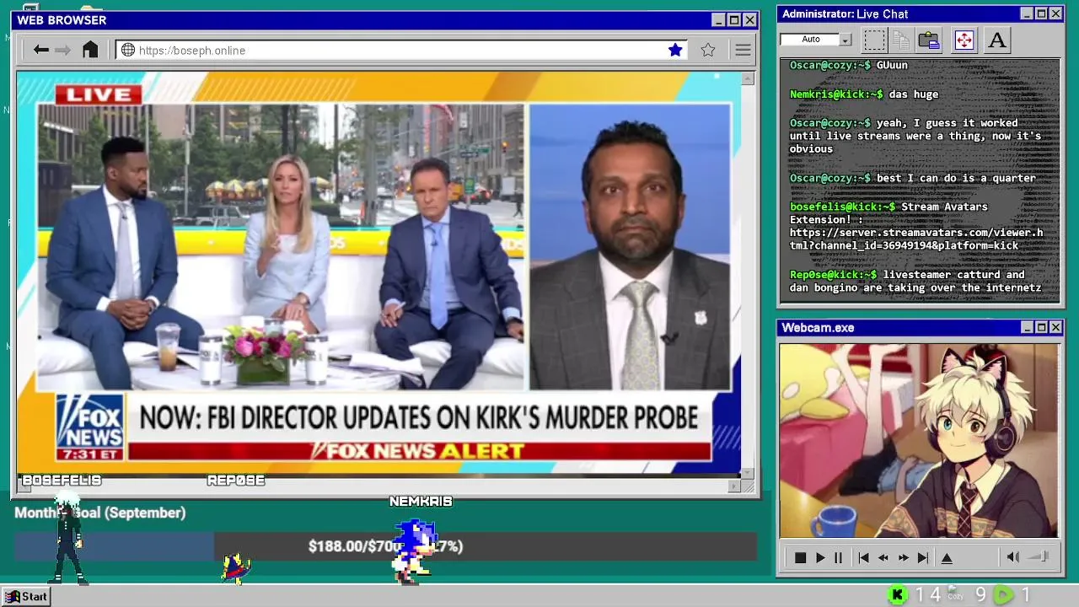Open the browser hamburger menu
The image size is (1079, 607).
coord(743,50)
